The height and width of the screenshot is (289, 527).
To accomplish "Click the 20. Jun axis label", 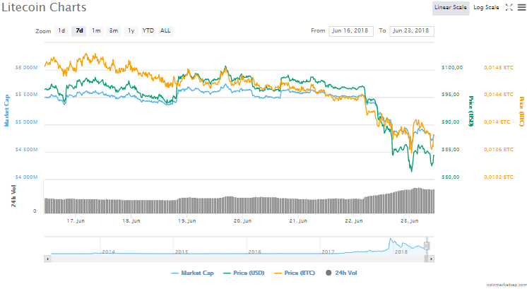I will (243, 220).
